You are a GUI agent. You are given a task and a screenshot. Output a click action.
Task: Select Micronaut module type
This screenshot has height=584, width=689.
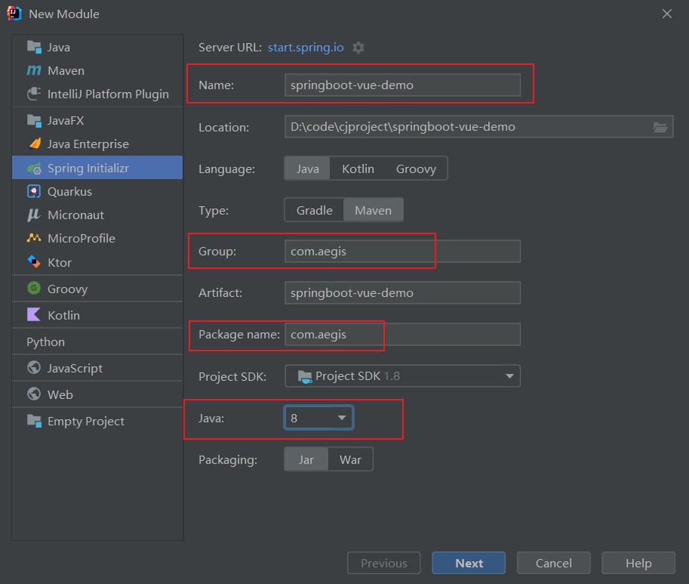pyautogui.click(x=97, y=215)
